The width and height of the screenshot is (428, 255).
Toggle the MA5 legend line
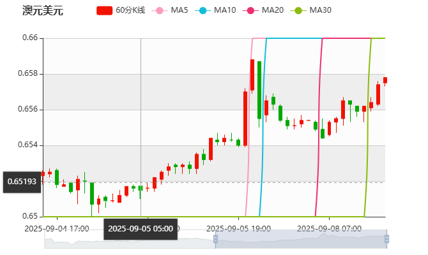pos(170,10)
